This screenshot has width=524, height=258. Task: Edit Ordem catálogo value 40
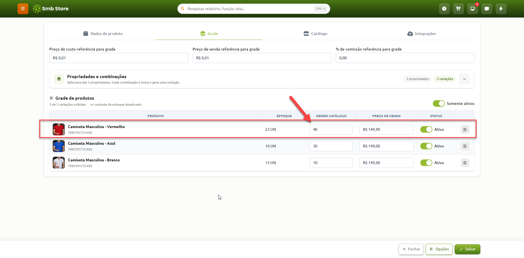[331, 129]
